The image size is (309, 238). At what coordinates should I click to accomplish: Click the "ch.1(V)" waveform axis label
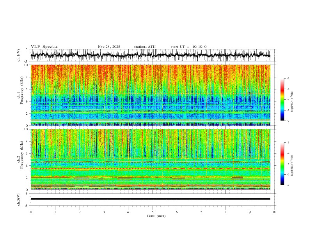point(19,55)
